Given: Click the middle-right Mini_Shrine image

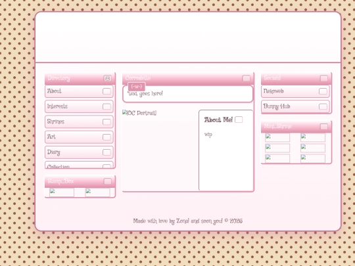Looking at the screenshot, I should 313,148.
